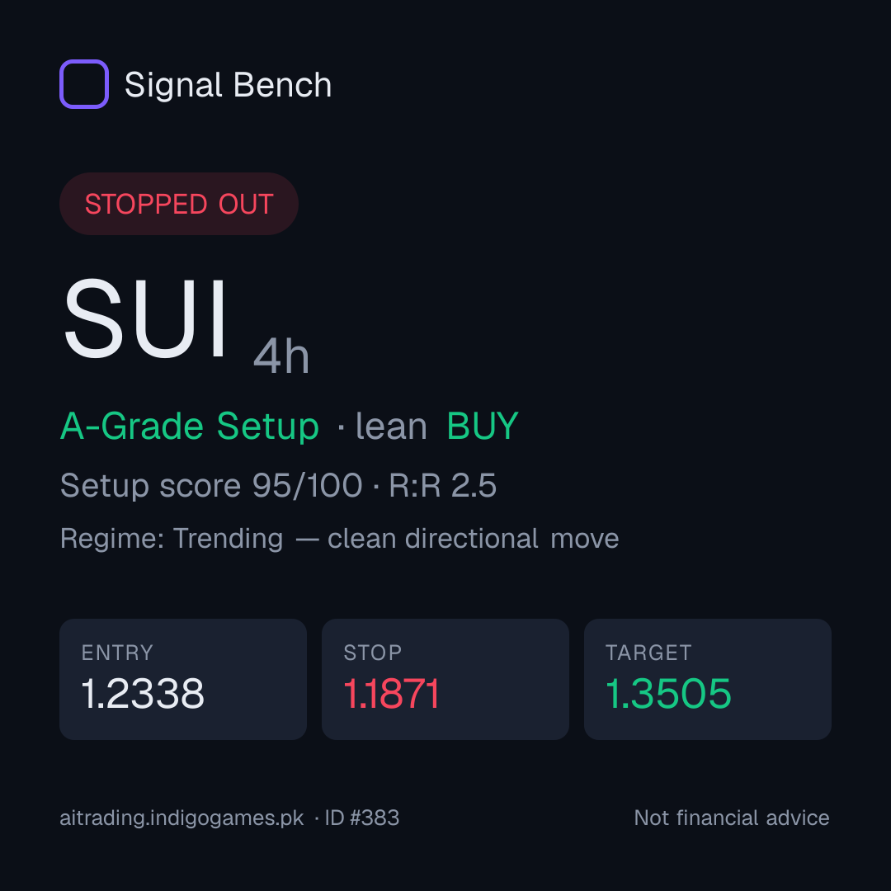Click the signal ID #383 text
The image size is (891, 891).
362,818
